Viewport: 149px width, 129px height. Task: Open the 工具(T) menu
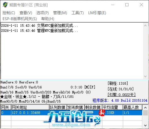pyautogui.click(x=77, y=13)
